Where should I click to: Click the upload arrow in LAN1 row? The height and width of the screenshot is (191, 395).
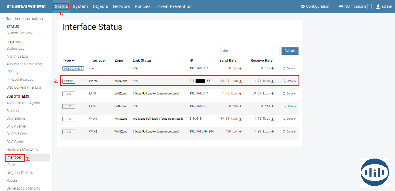(240, 94)
